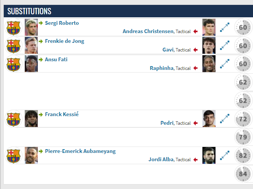Open Frenkie de Jong's player page
The width and height of the screenshot is (253, 189).
(x=64, y=41)
